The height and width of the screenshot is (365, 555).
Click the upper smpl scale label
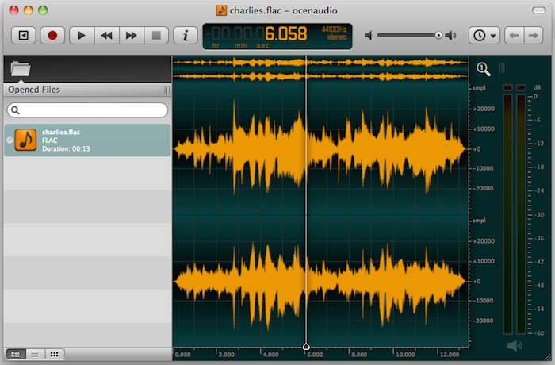click(479, 88)
